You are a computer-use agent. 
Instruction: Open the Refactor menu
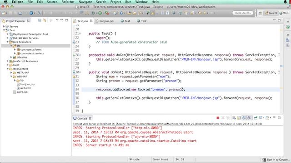(68, 2)
